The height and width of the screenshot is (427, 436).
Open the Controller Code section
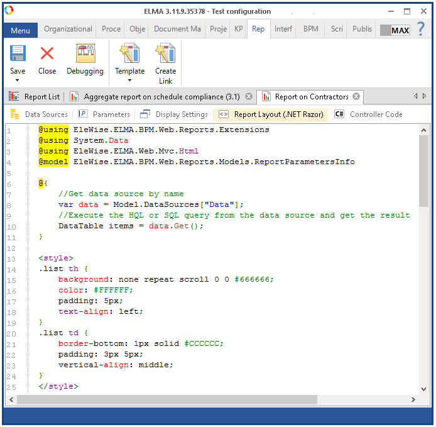point(369,114)
